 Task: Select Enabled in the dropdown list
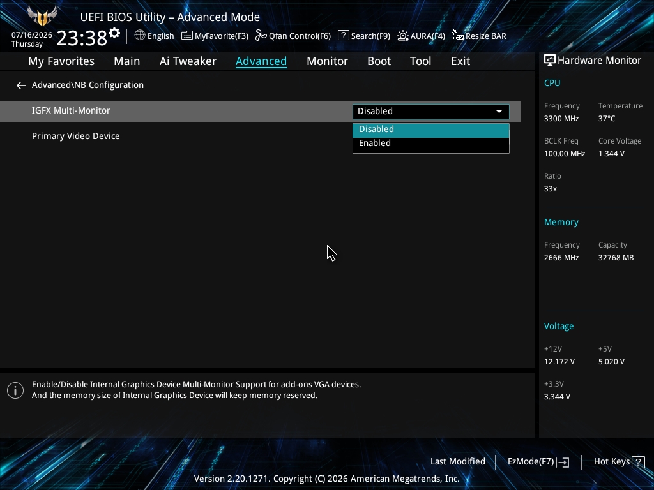click(431, 144)
